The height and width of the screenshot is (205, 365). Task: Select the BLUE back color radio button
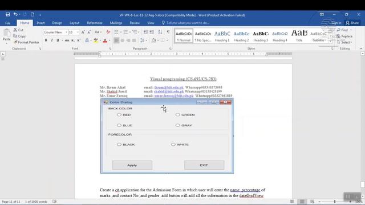tap(119, 125)
